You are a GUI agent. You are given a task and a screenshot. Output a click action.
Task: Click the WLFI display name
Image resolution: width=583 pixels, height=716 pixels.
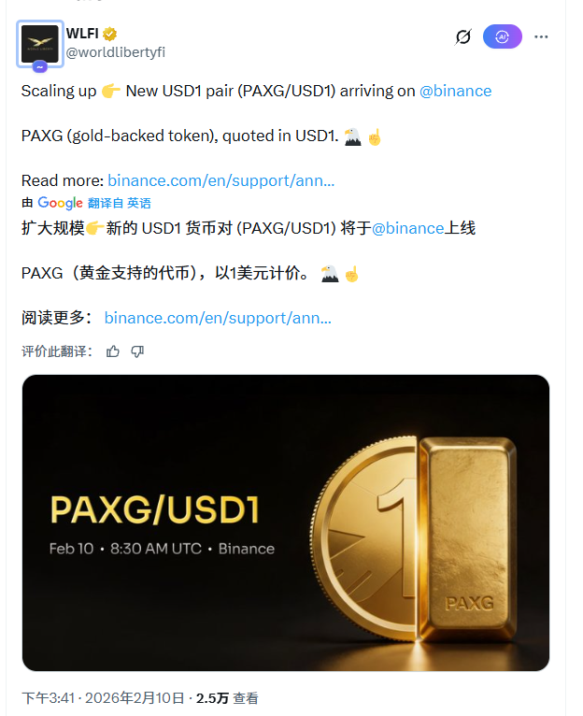pyautogui.click(x=82, y=34)
